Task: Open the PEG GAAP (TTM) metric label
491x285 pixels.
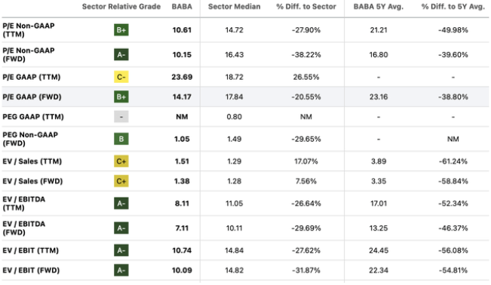Action: point(33,117)
